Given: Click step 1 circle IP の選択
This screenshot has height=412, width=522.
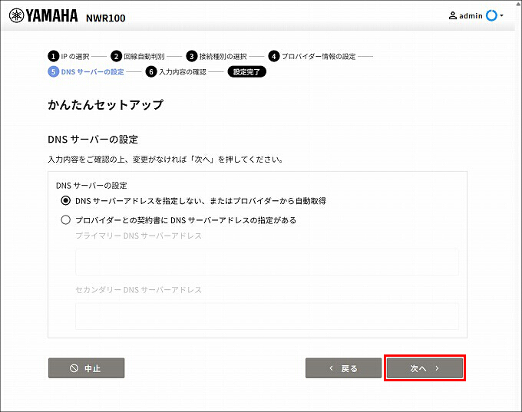Looking at the screenshot, I should 53,56.
